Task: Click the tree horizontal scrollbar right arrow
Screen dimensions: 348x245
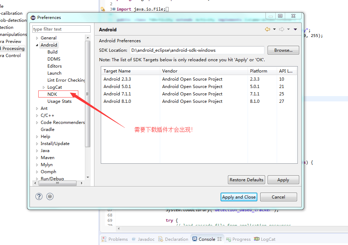Action: (82, 183)
